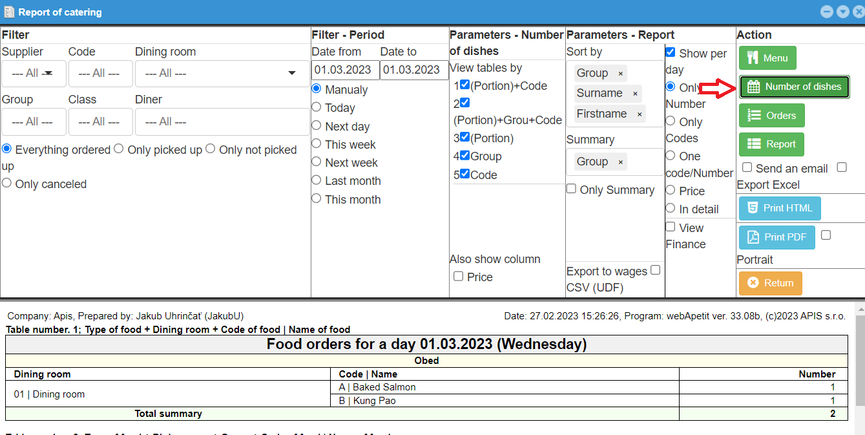Click the Date to input field
This screenshot has height=435, width=865.
click(x=414, y=70)
